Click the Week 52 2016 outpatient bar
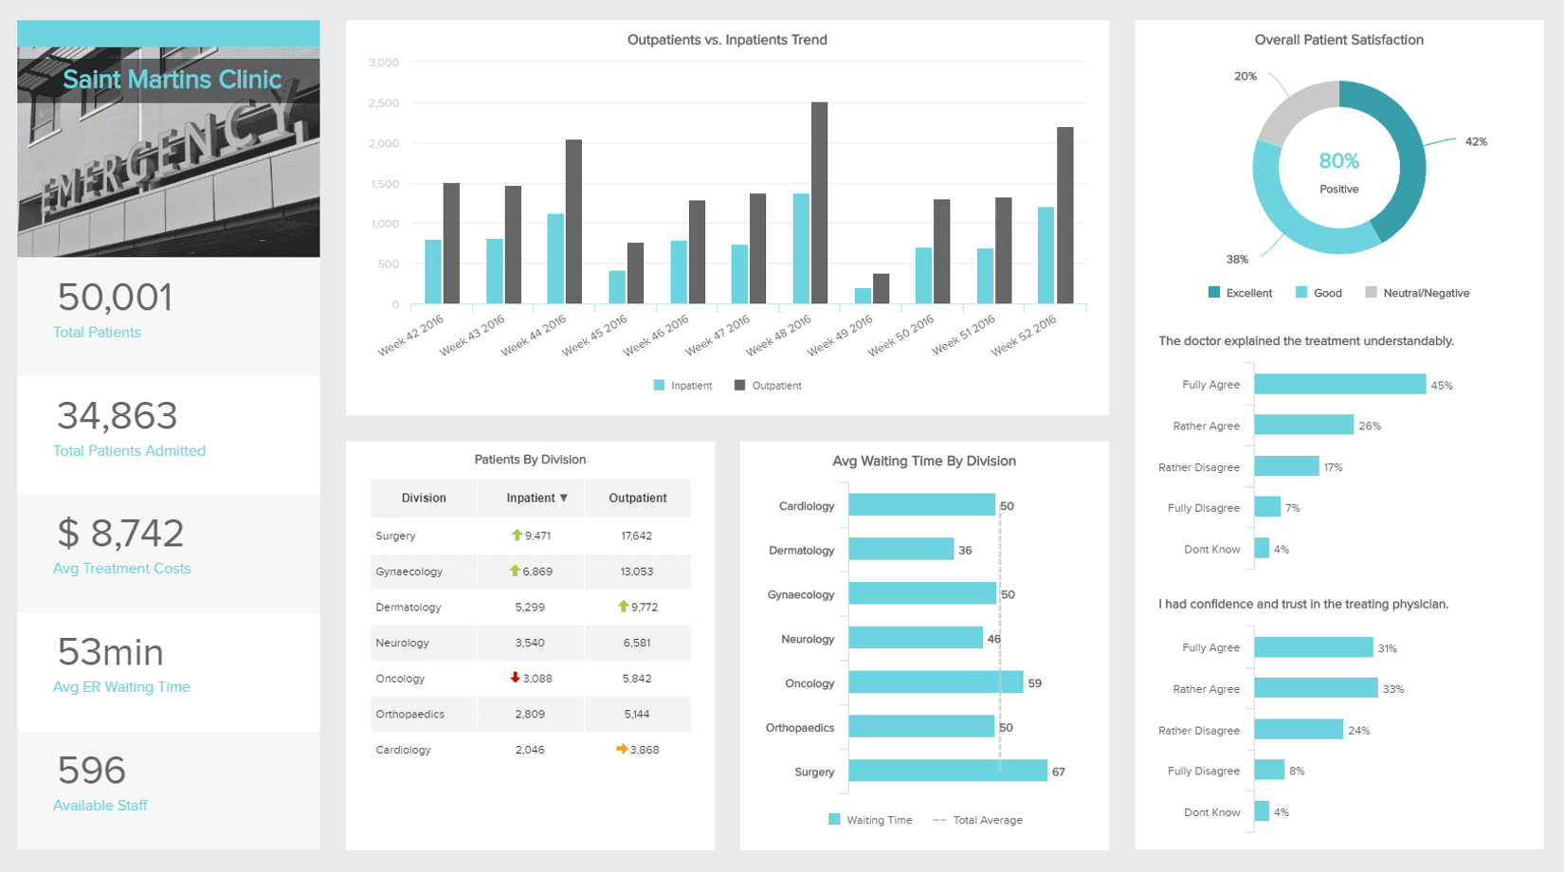The height and width of the screenshot is (872, 1564). [x=1065, y=216]
